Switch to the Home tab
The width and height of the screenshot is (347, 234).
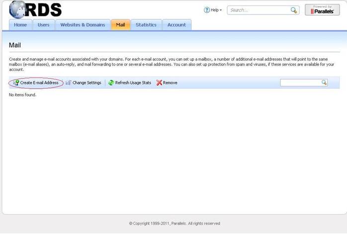[20, 25]
